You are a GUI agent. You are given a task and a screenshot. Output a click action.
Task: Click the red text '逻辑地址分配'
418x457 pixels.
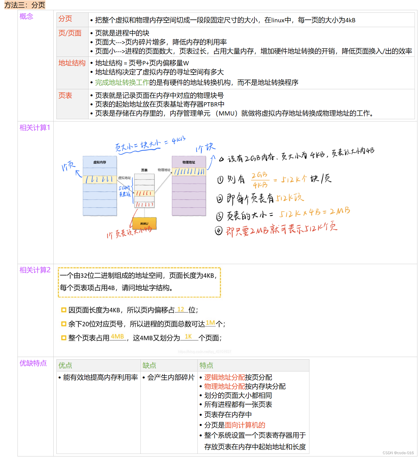[225, 377]
